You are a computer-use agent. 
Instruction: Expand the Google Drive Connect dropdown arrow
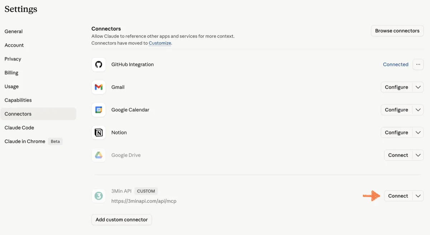(418, 155)
